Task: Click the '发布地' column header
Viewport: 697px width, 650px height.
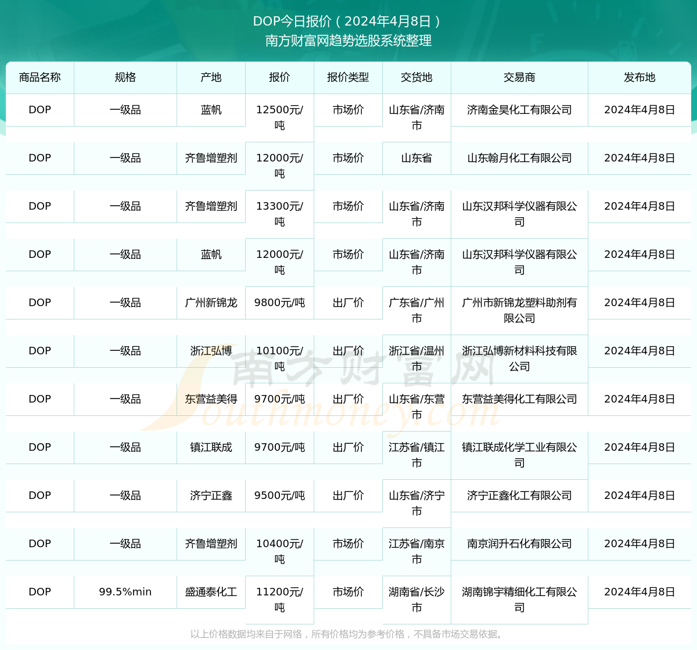Action: coord(639,77)
